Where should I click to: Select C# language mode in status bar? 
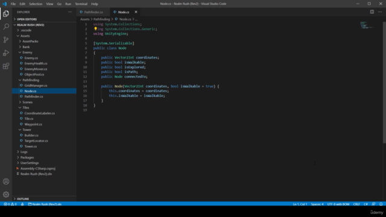point(366,204)
